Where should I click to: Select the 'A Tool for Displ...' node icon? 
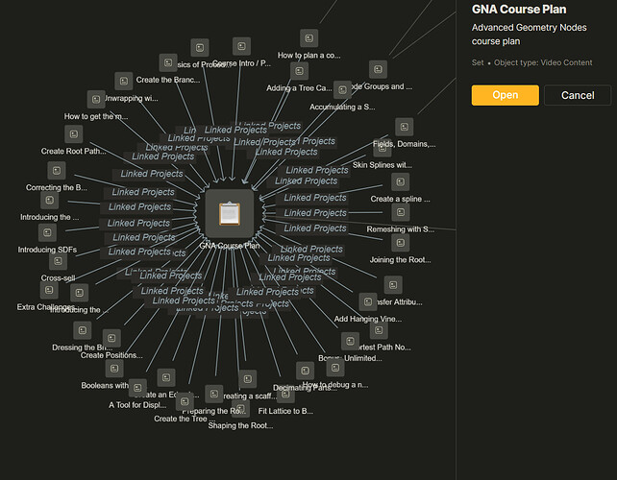(137, 388)
